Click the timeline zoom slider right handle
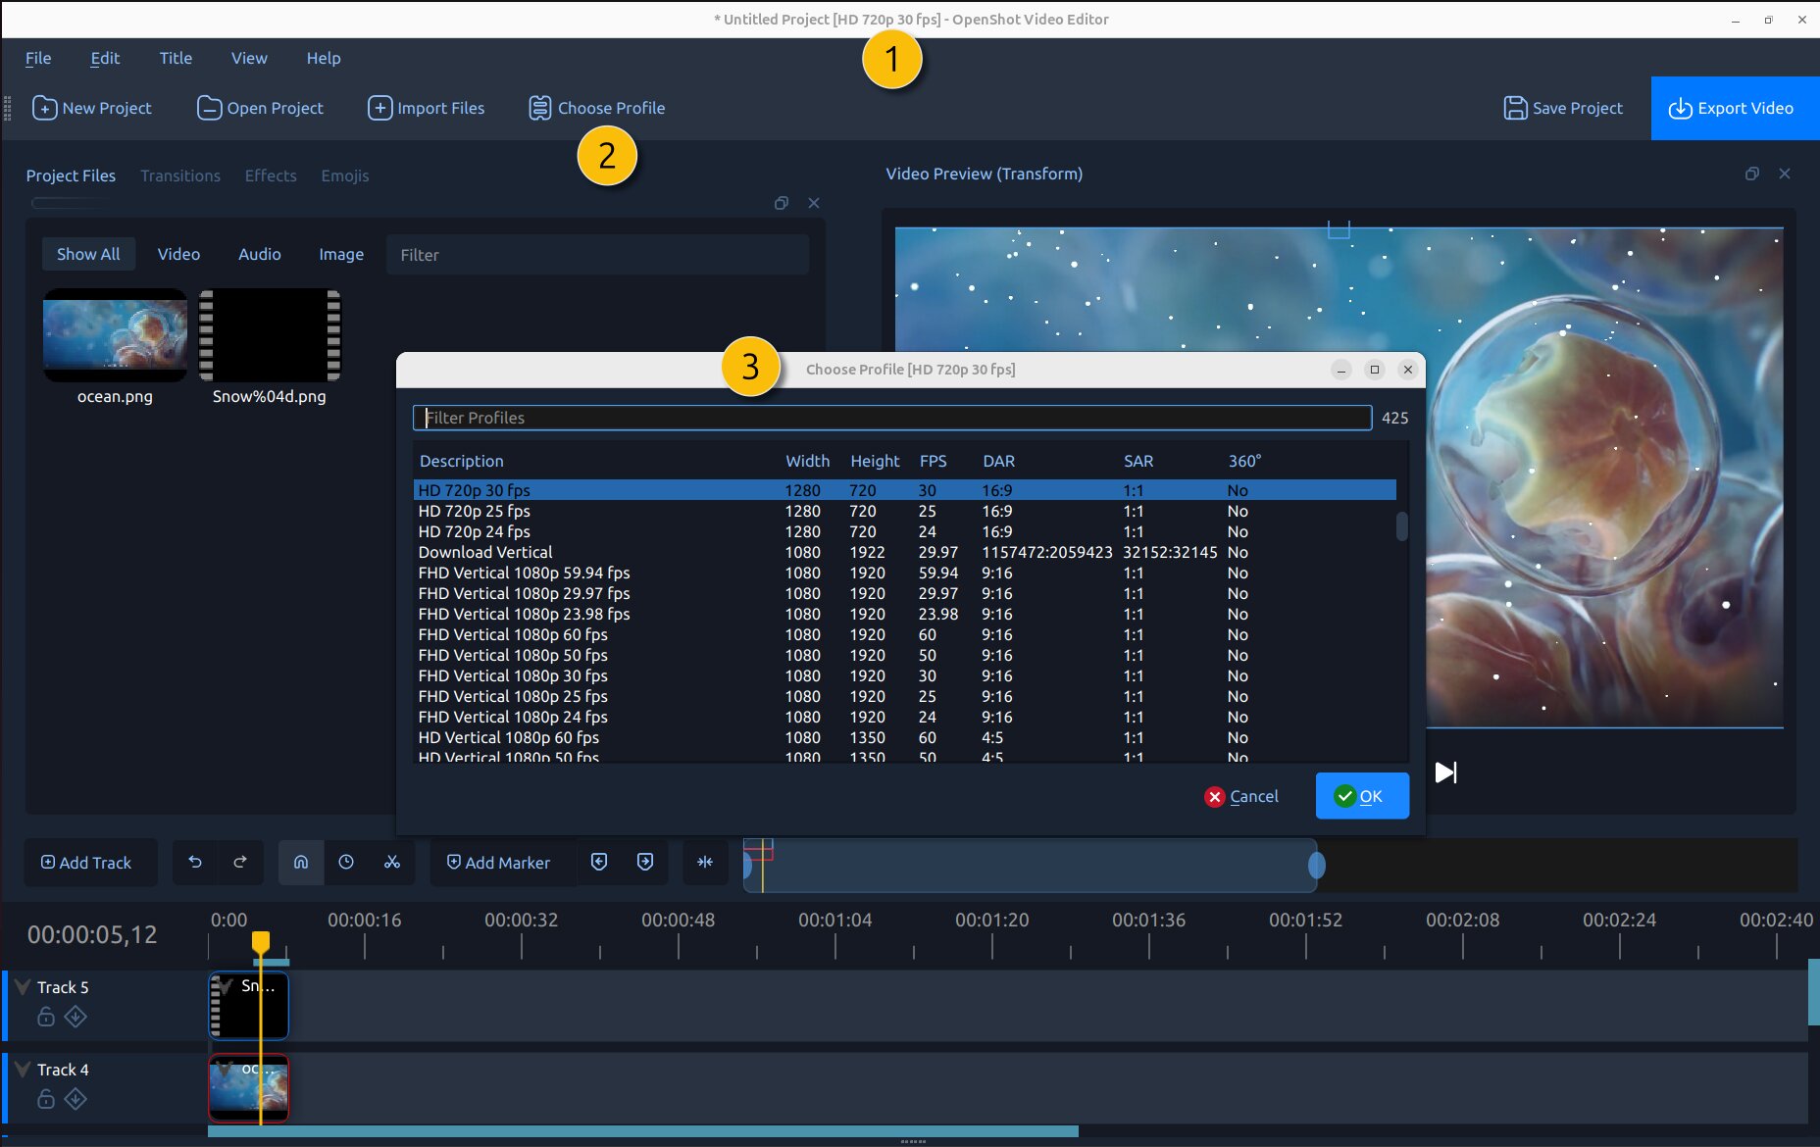The image size is (1820, 1147). 1316,865
